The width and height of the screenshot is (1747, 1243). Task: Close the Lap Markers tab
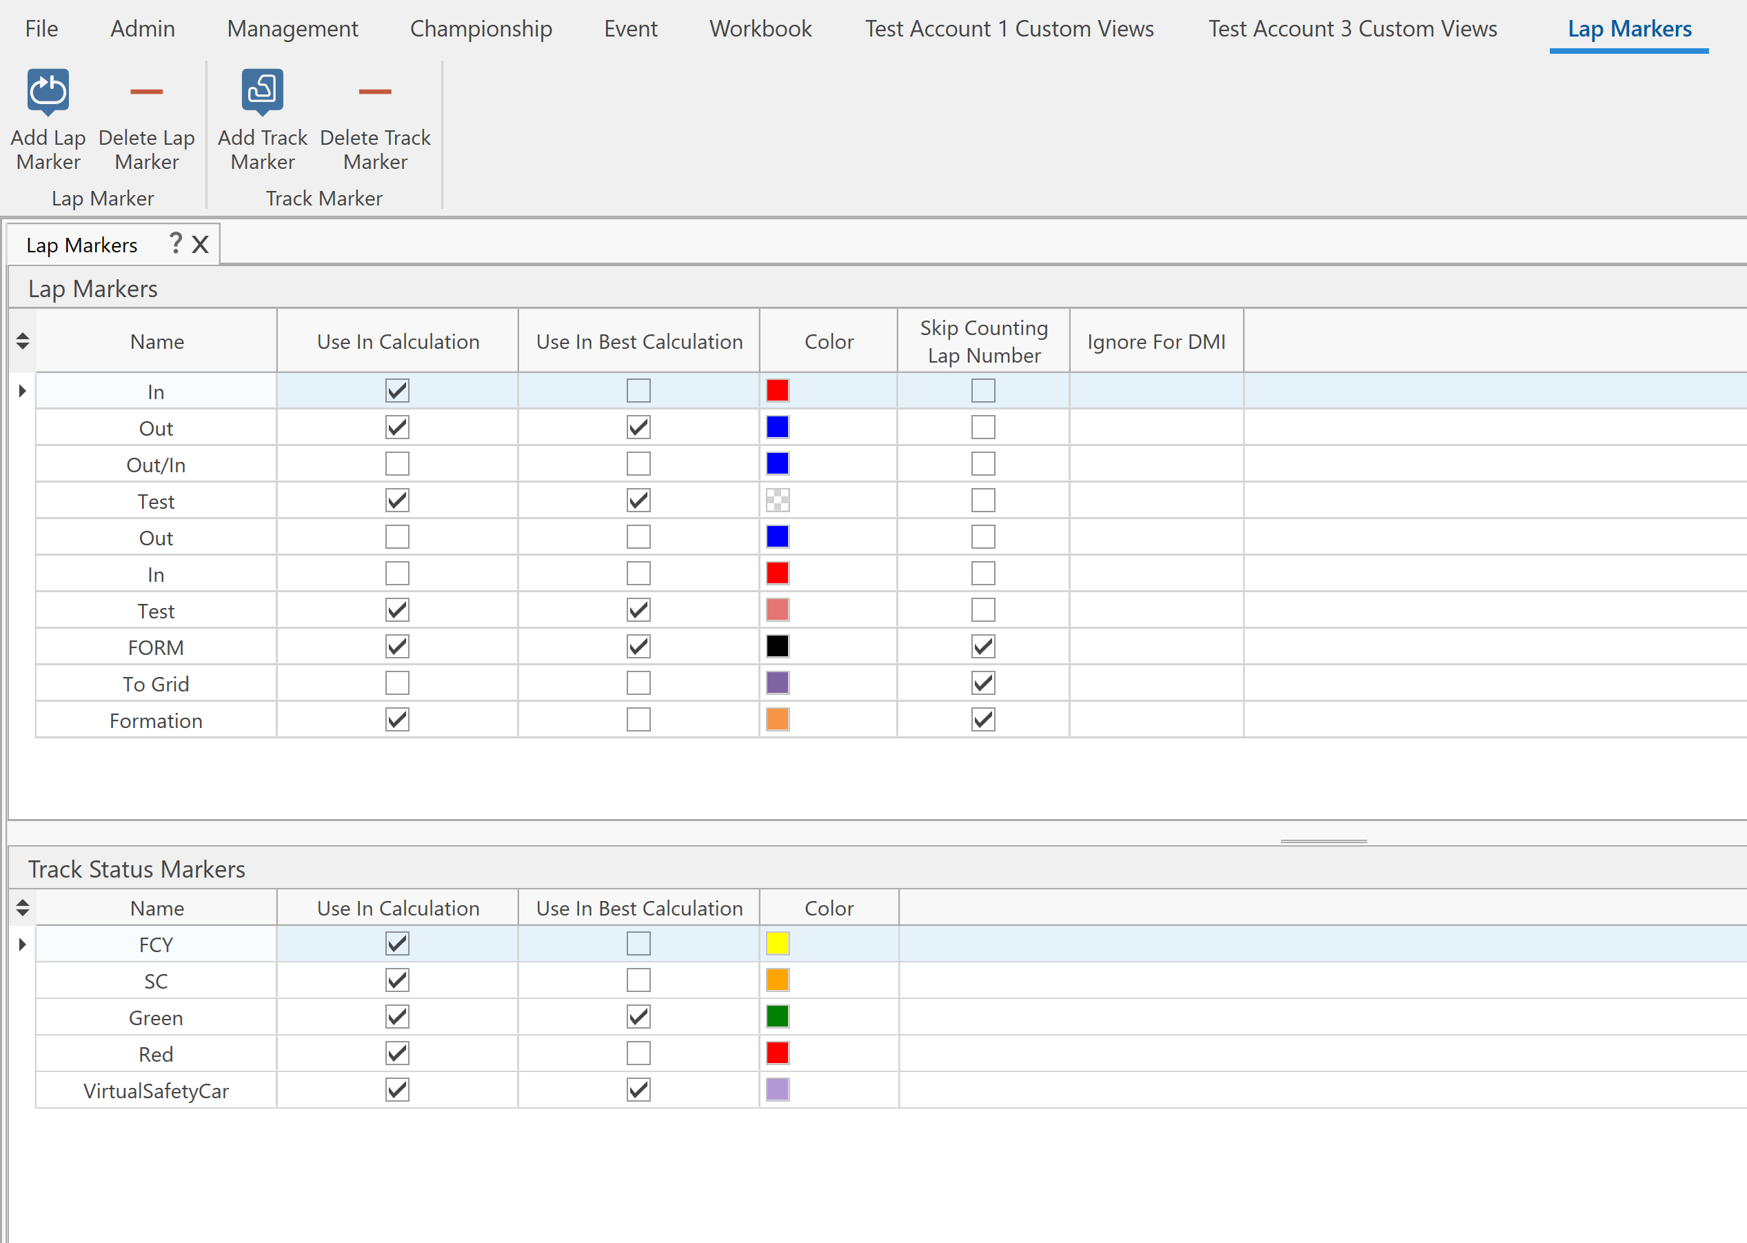[x=201, y=244]
